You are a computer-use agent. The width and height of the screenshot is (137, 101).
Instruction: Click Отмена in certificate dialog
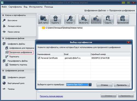(104, 85)
